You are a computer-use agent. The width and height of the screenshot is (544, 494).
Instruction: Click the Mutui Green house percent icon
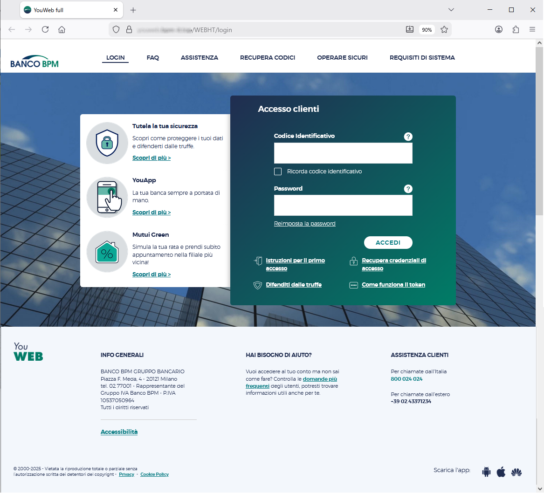coord(107,252)
